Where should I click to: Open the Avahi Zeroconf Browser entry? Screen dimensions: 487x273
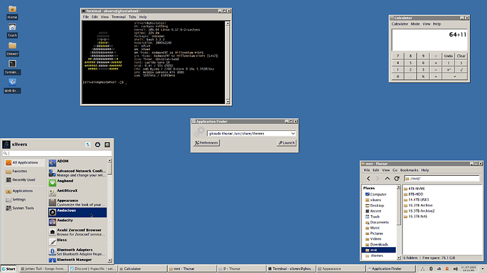coord(78,232)
